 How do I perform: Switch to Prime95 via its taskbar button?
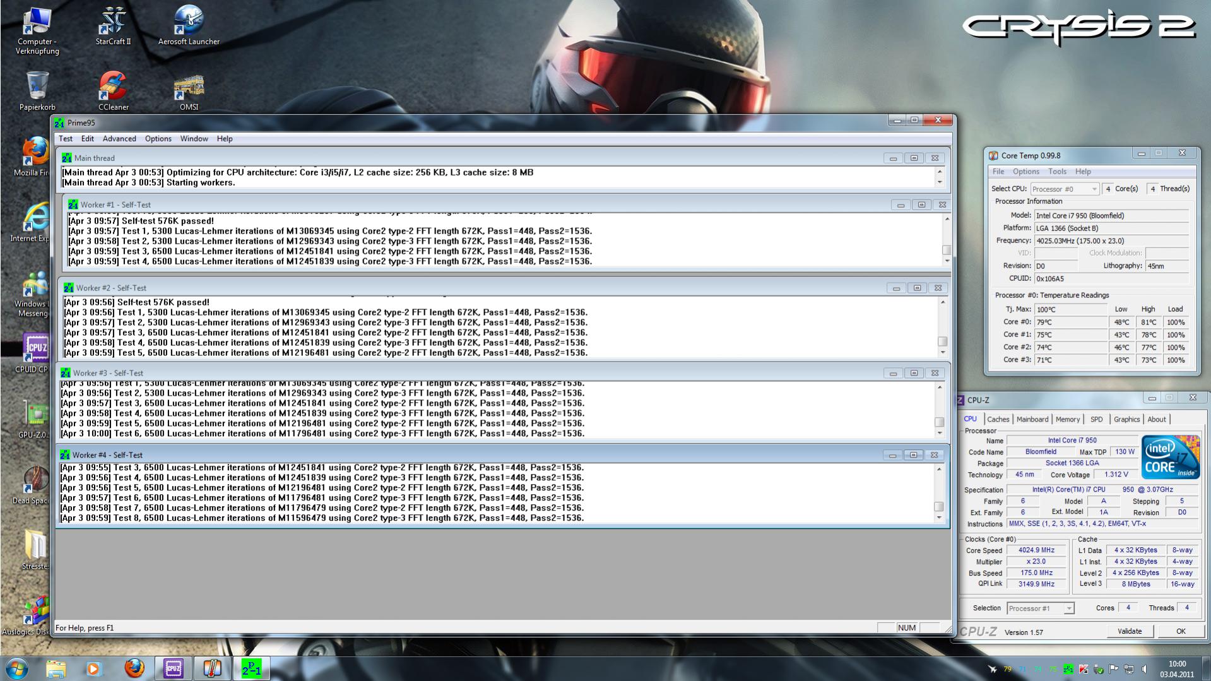point(251,668)
